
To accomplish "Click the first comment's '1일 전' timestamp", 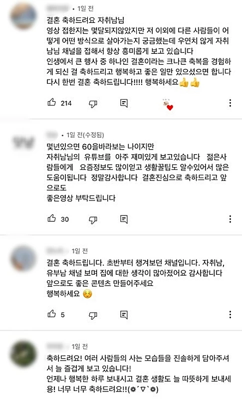I will pyautogui.click(x=85, y=8).
